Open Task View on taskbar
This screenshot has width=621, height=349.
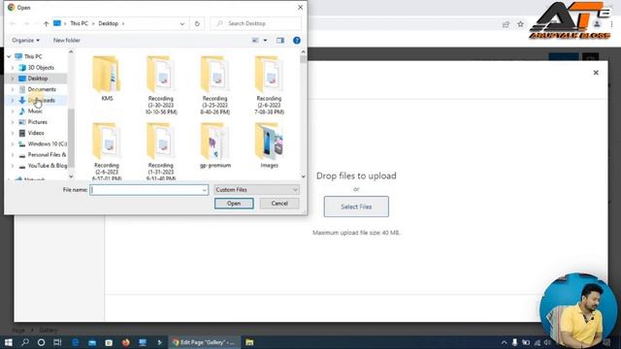(57, 342)
